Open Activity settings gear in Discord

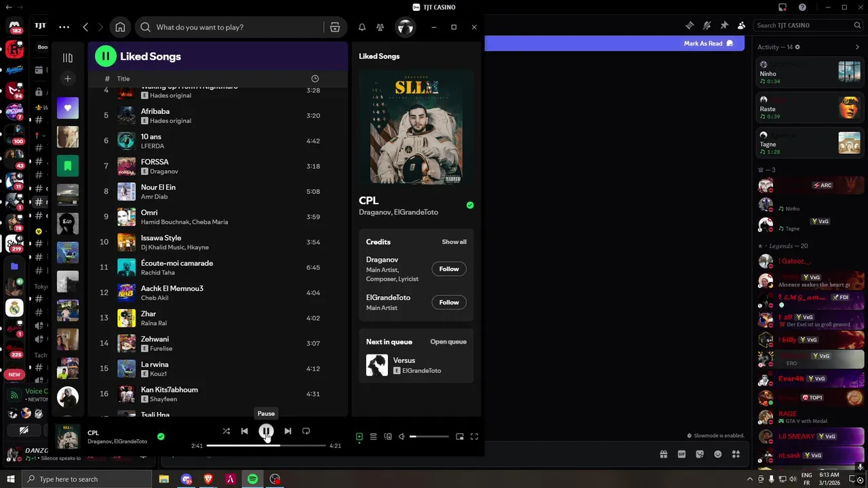coord(797,47)
